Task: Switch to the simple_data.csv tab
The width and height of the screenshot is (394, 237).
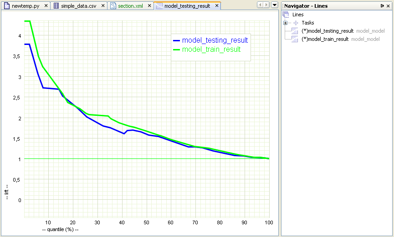Action: 79,6
